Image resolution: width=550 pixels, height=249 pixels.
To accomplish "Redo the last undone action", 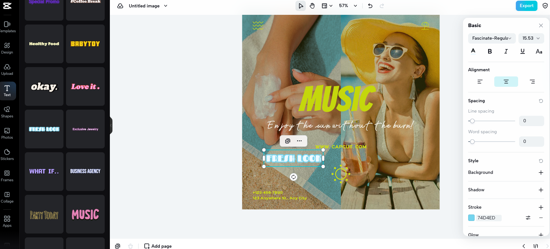I will [x=382, y=6].
